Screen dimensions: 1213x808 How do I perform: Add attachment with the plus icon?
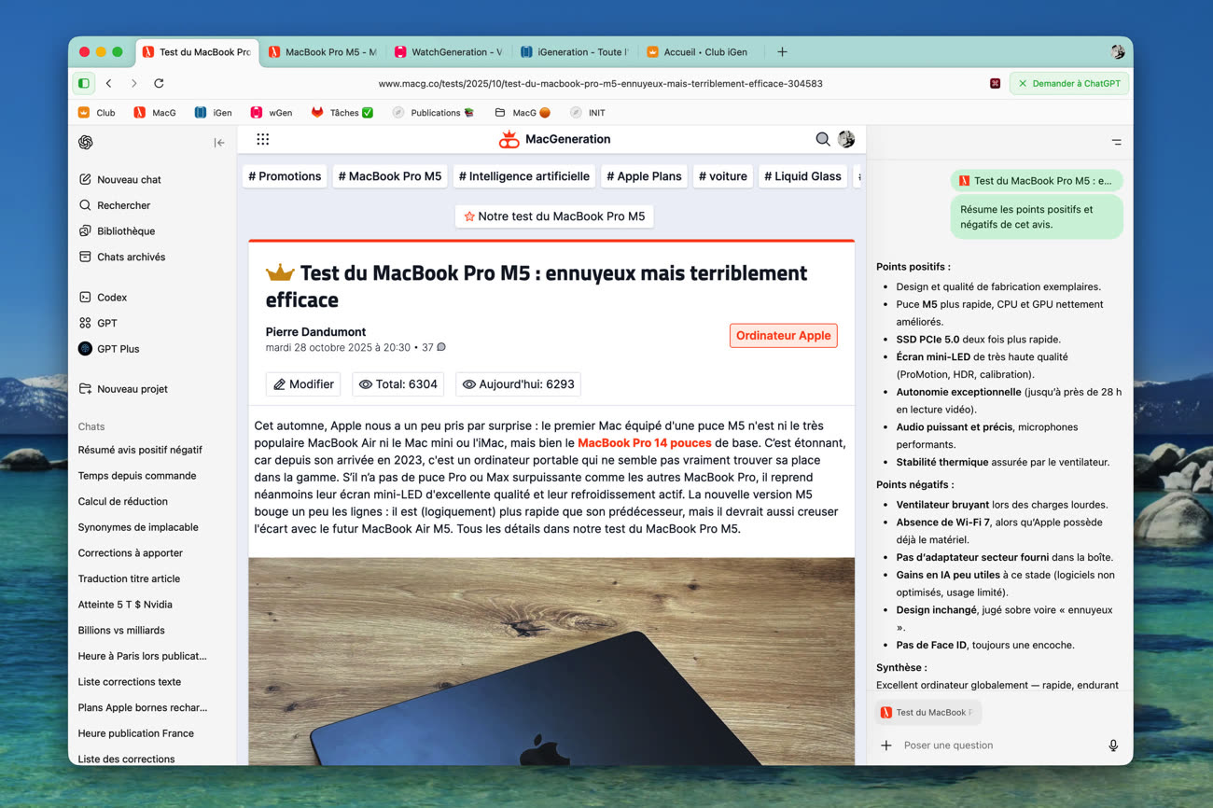886,745
